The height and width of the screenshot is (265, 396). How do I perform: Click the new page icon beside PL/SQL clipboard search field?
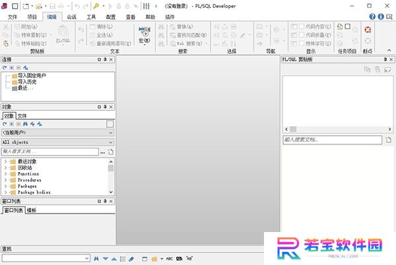(389, 140)
